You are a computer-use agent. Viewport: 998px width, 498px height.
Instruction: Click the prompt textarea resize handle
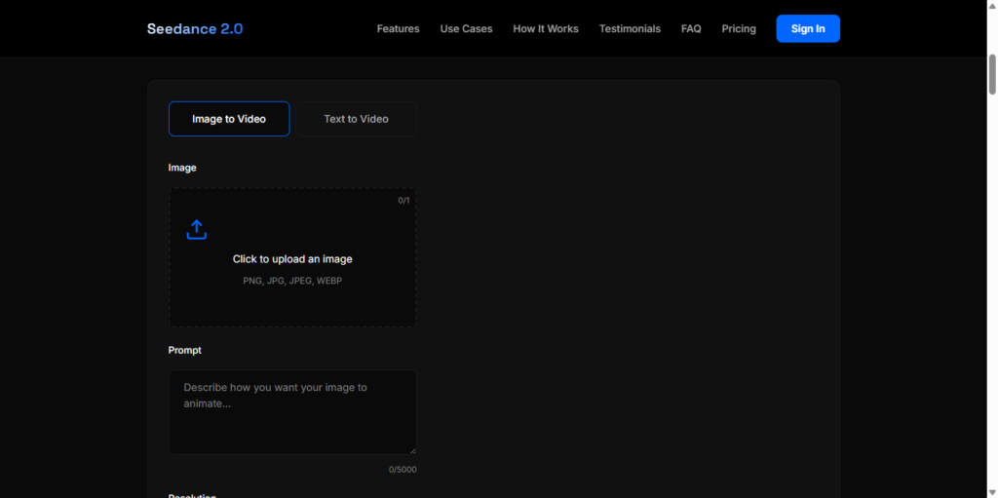pos(412,450)
